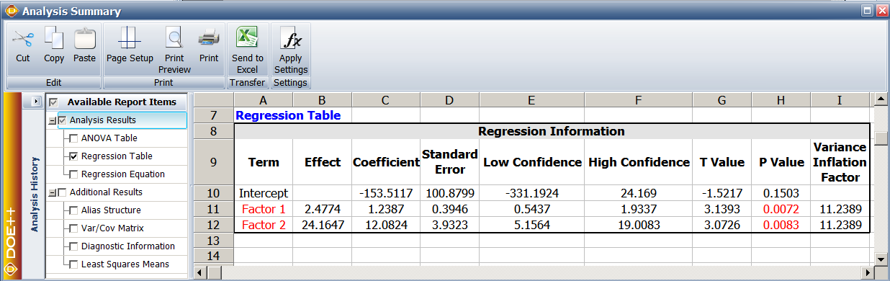Open Print Preview

(x=174, y=50)
